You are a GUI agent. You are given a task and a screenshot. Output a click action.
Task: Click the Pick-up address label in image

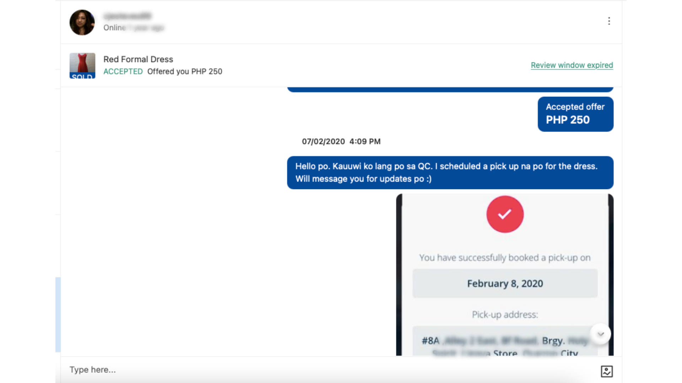pyautogui.click(x=505, y=315)
